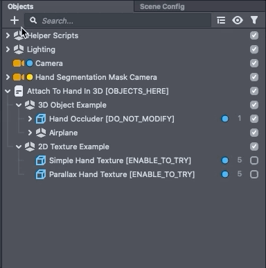Uncheck the Airplane object checkbox
Viewport: 266px width, 268px height.
tap(254, 133)
